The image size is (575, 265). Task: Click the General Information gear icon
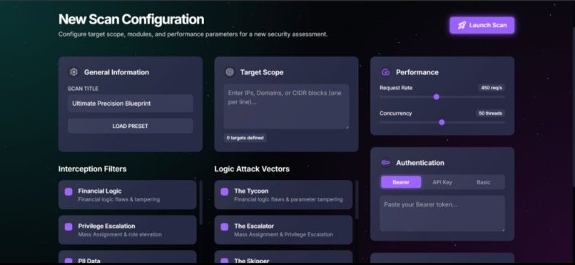tap(73, 72)
